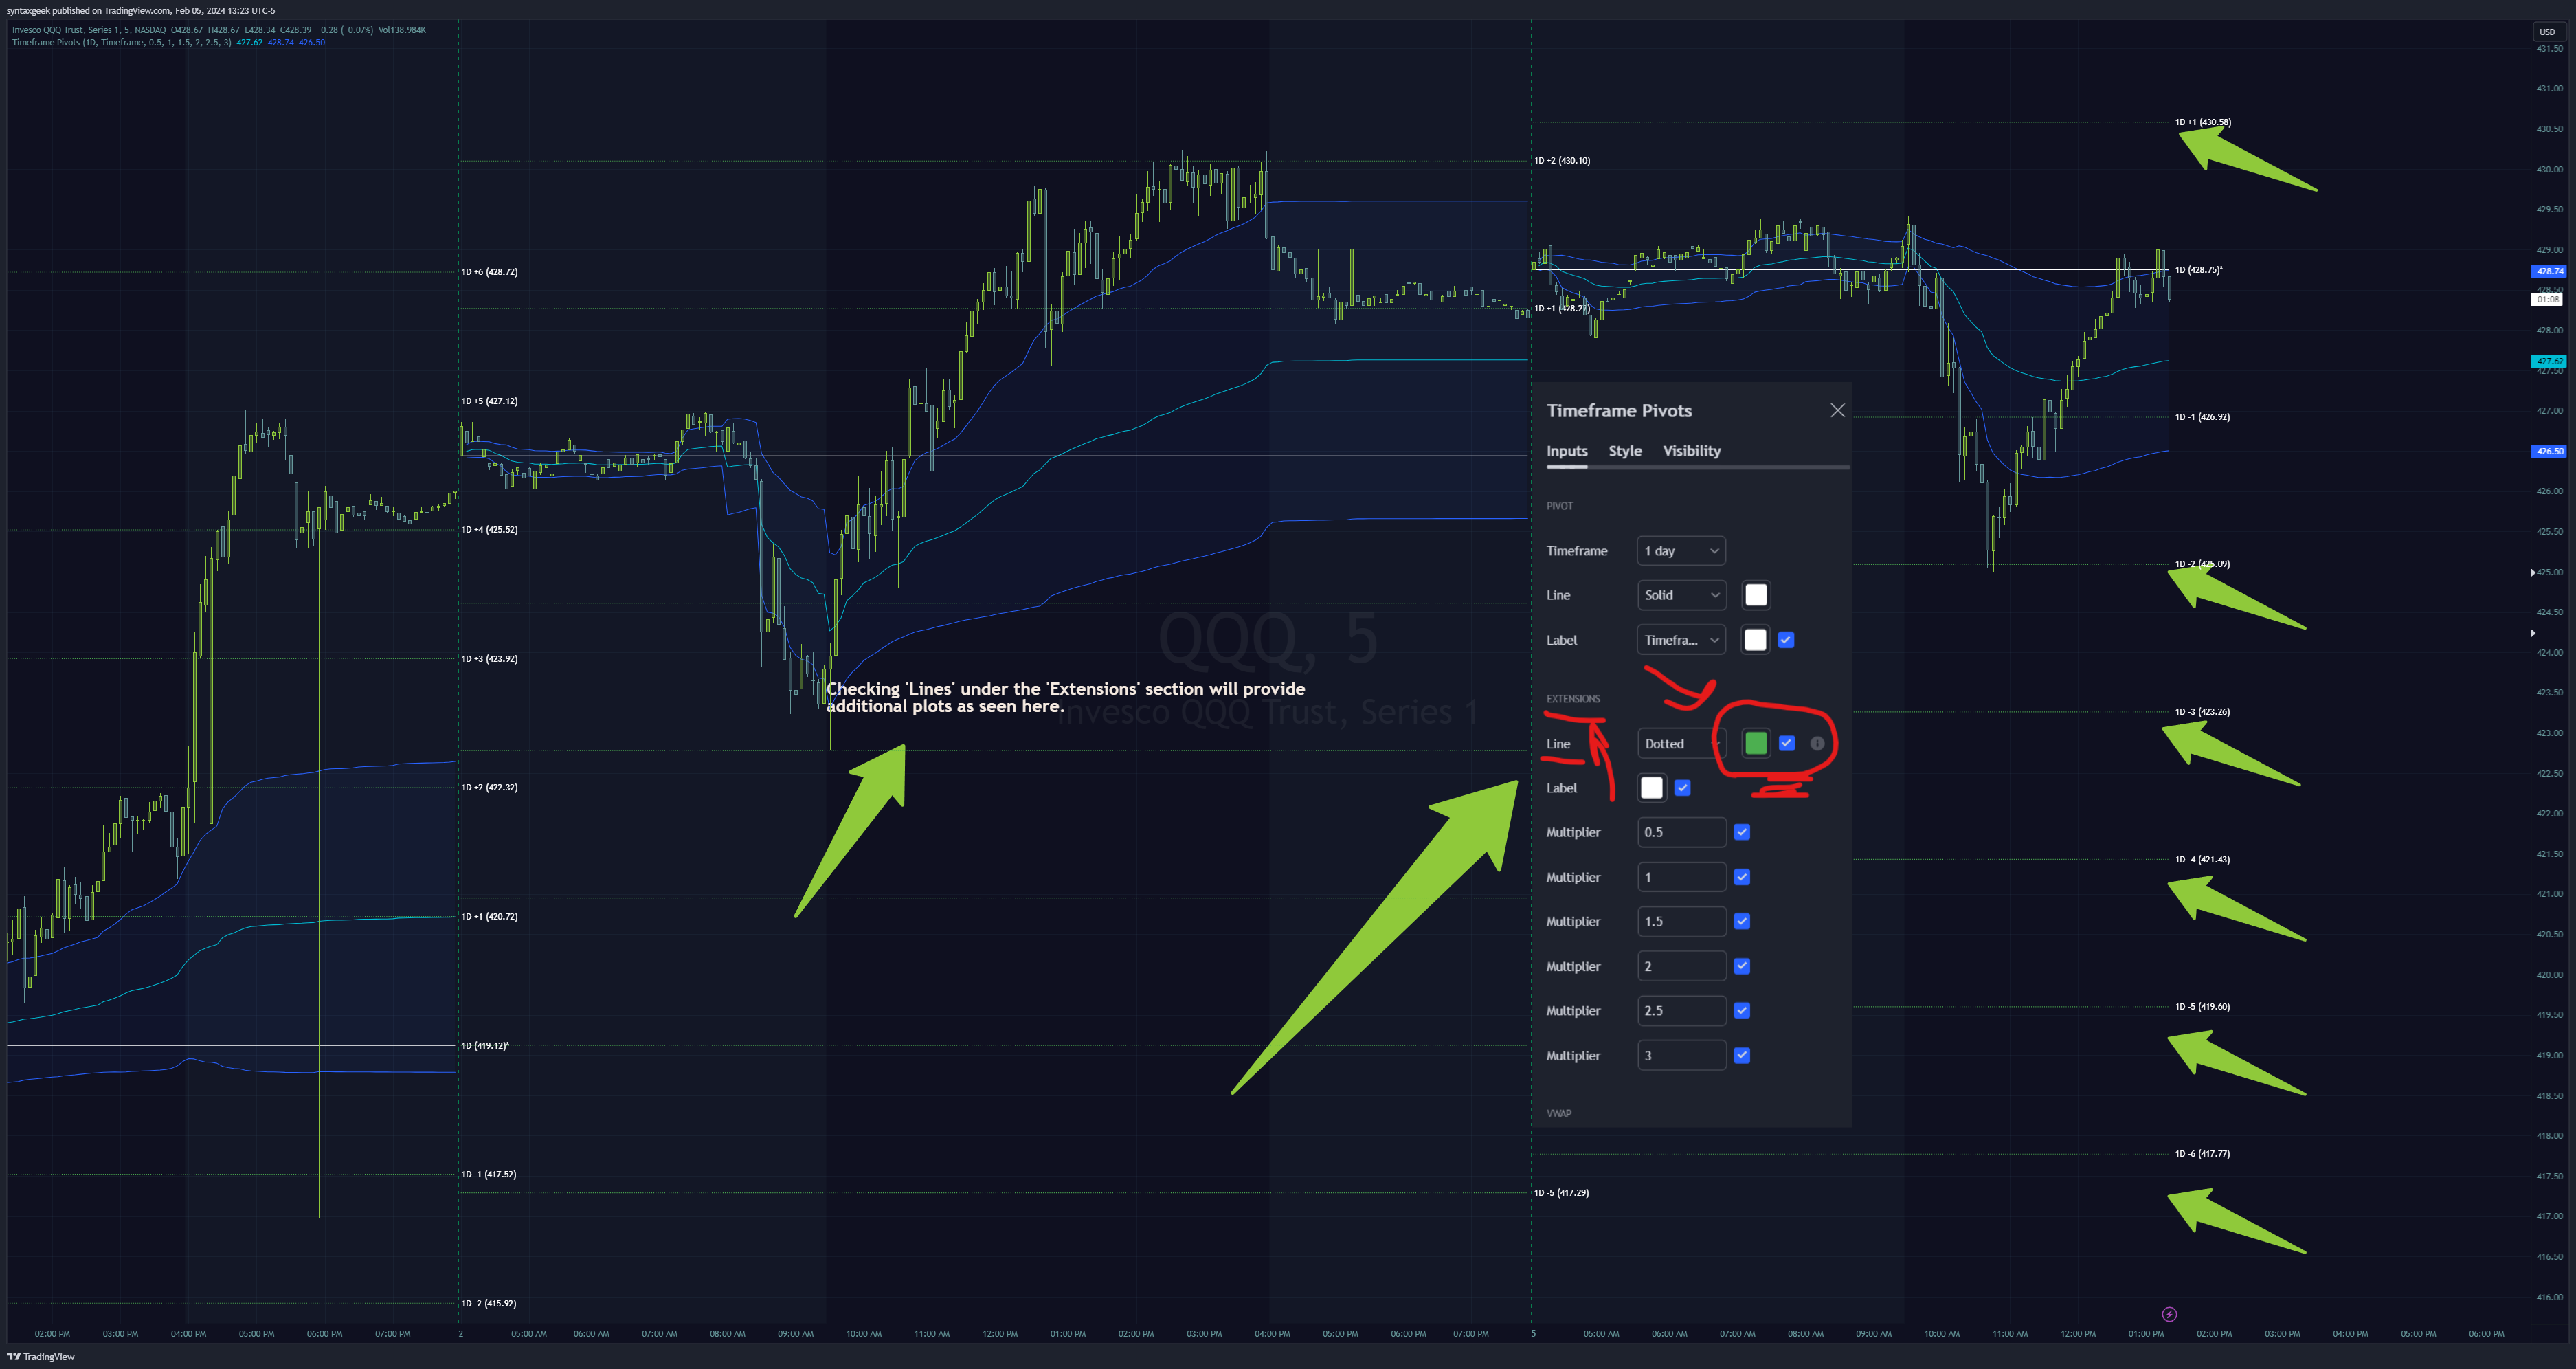
Task: Switch to the Visibility tab
Action: click(1691, 451)
